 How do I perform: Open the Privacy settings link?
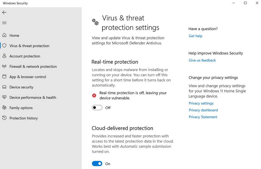click(201, 103)
